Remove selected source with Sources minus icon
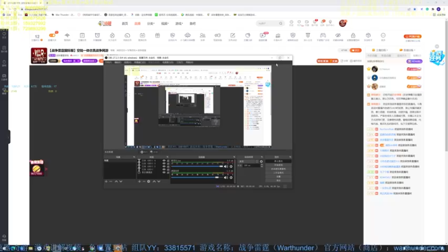448x252 pixels. pyautogui.click(x=144, y=181)
